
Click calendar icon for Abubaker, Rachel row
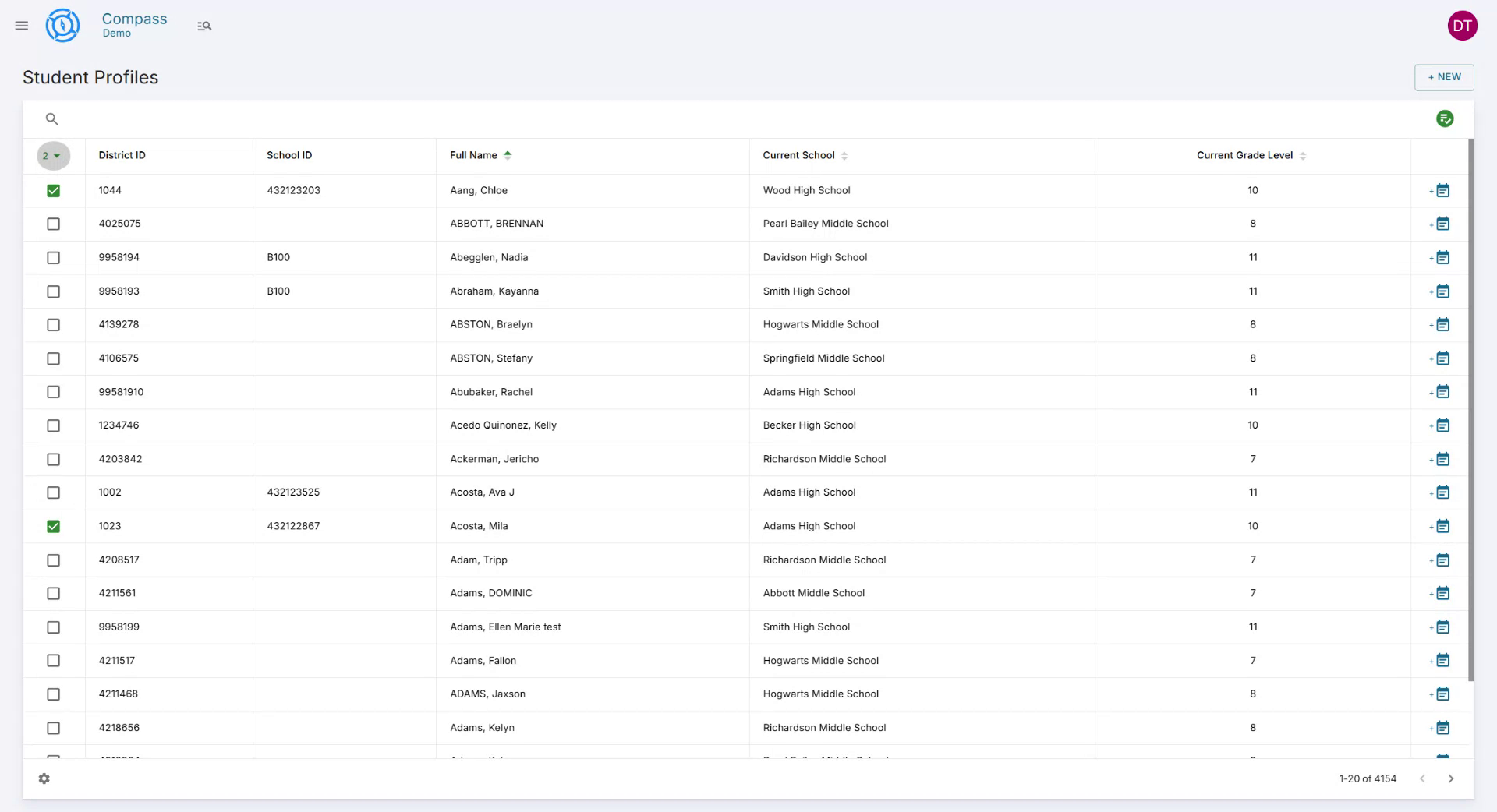1441,392
